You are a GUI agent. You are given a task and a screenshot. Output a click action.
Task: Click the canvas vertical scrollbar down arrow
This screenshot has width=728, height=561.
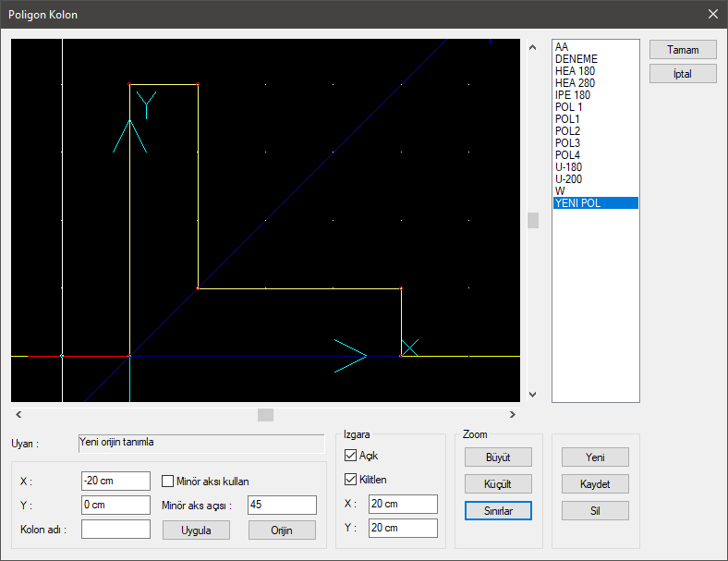(x=532, y=395)
